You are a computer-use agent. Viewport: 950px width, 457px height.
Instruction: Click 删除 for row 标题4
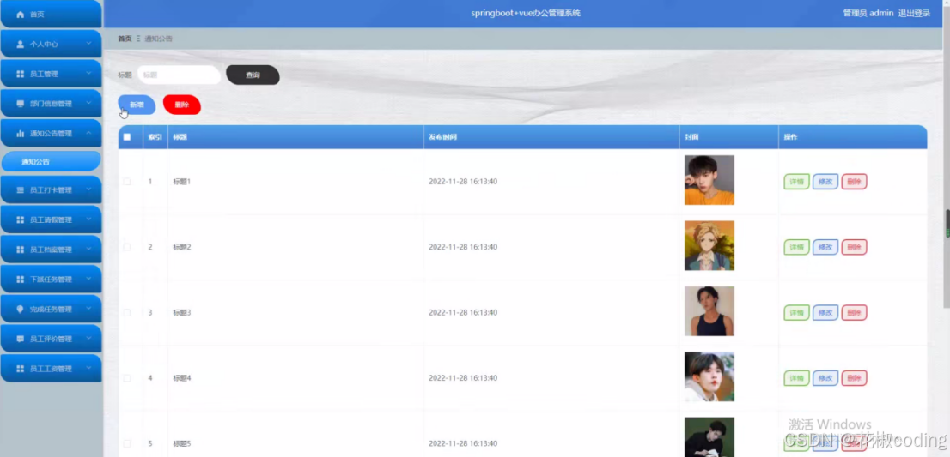(855, 378)
